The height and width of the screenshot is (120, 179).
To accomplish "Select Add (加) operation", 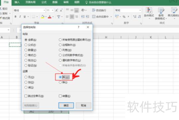I will pos(26,82).
